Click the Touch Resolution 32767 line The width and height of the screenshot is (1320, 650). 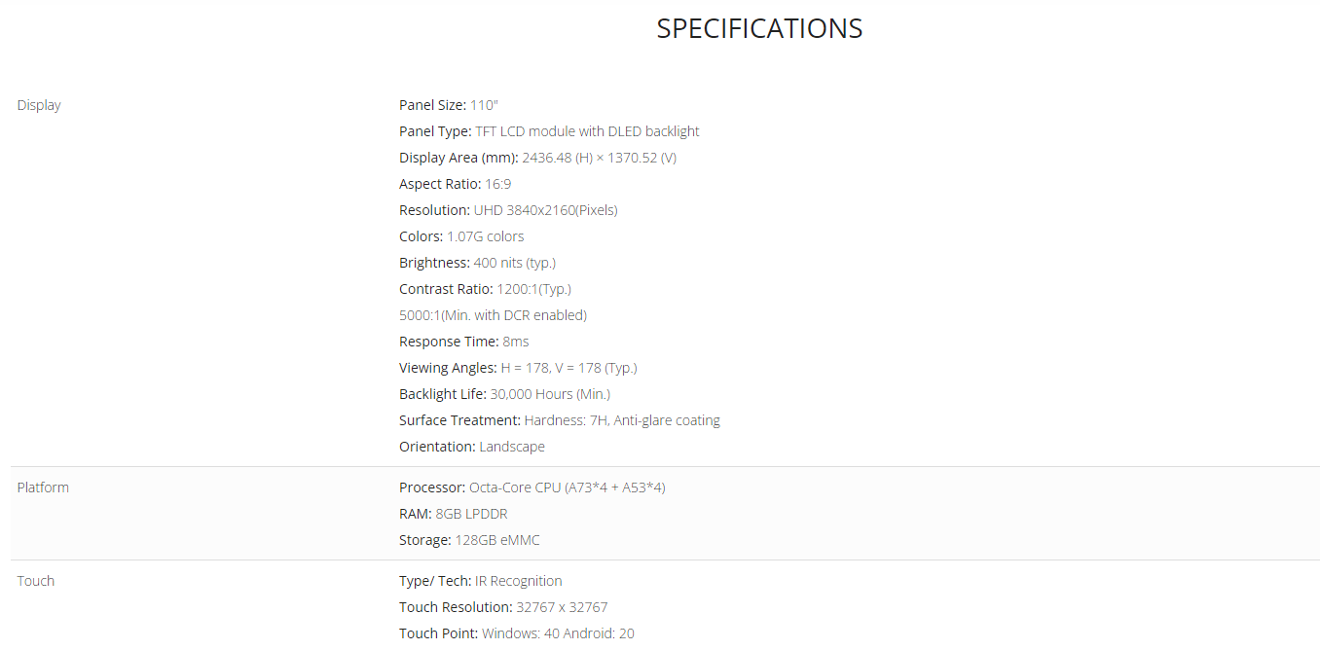(503, 607)
